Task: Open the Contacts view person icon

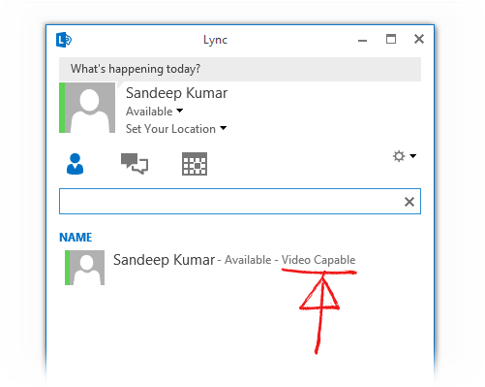Action: 75,164
